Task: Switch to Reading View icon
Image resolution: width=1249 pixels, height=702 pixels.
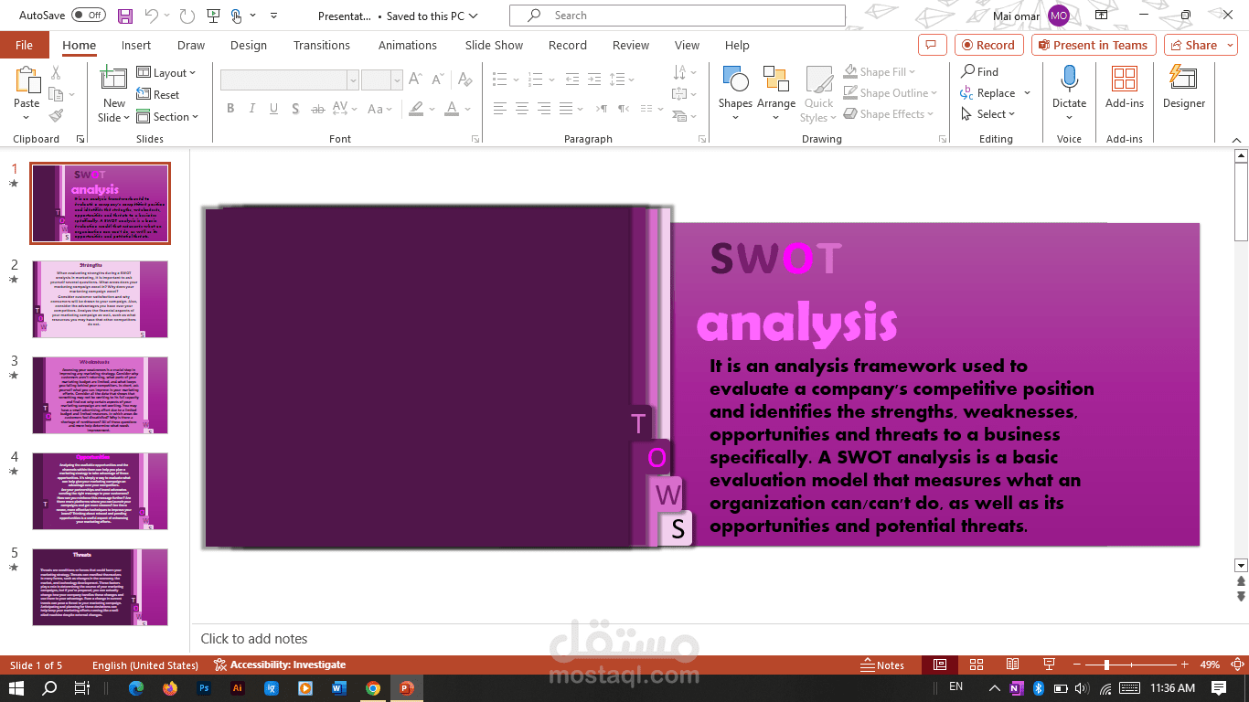Action: [1012, 665]
